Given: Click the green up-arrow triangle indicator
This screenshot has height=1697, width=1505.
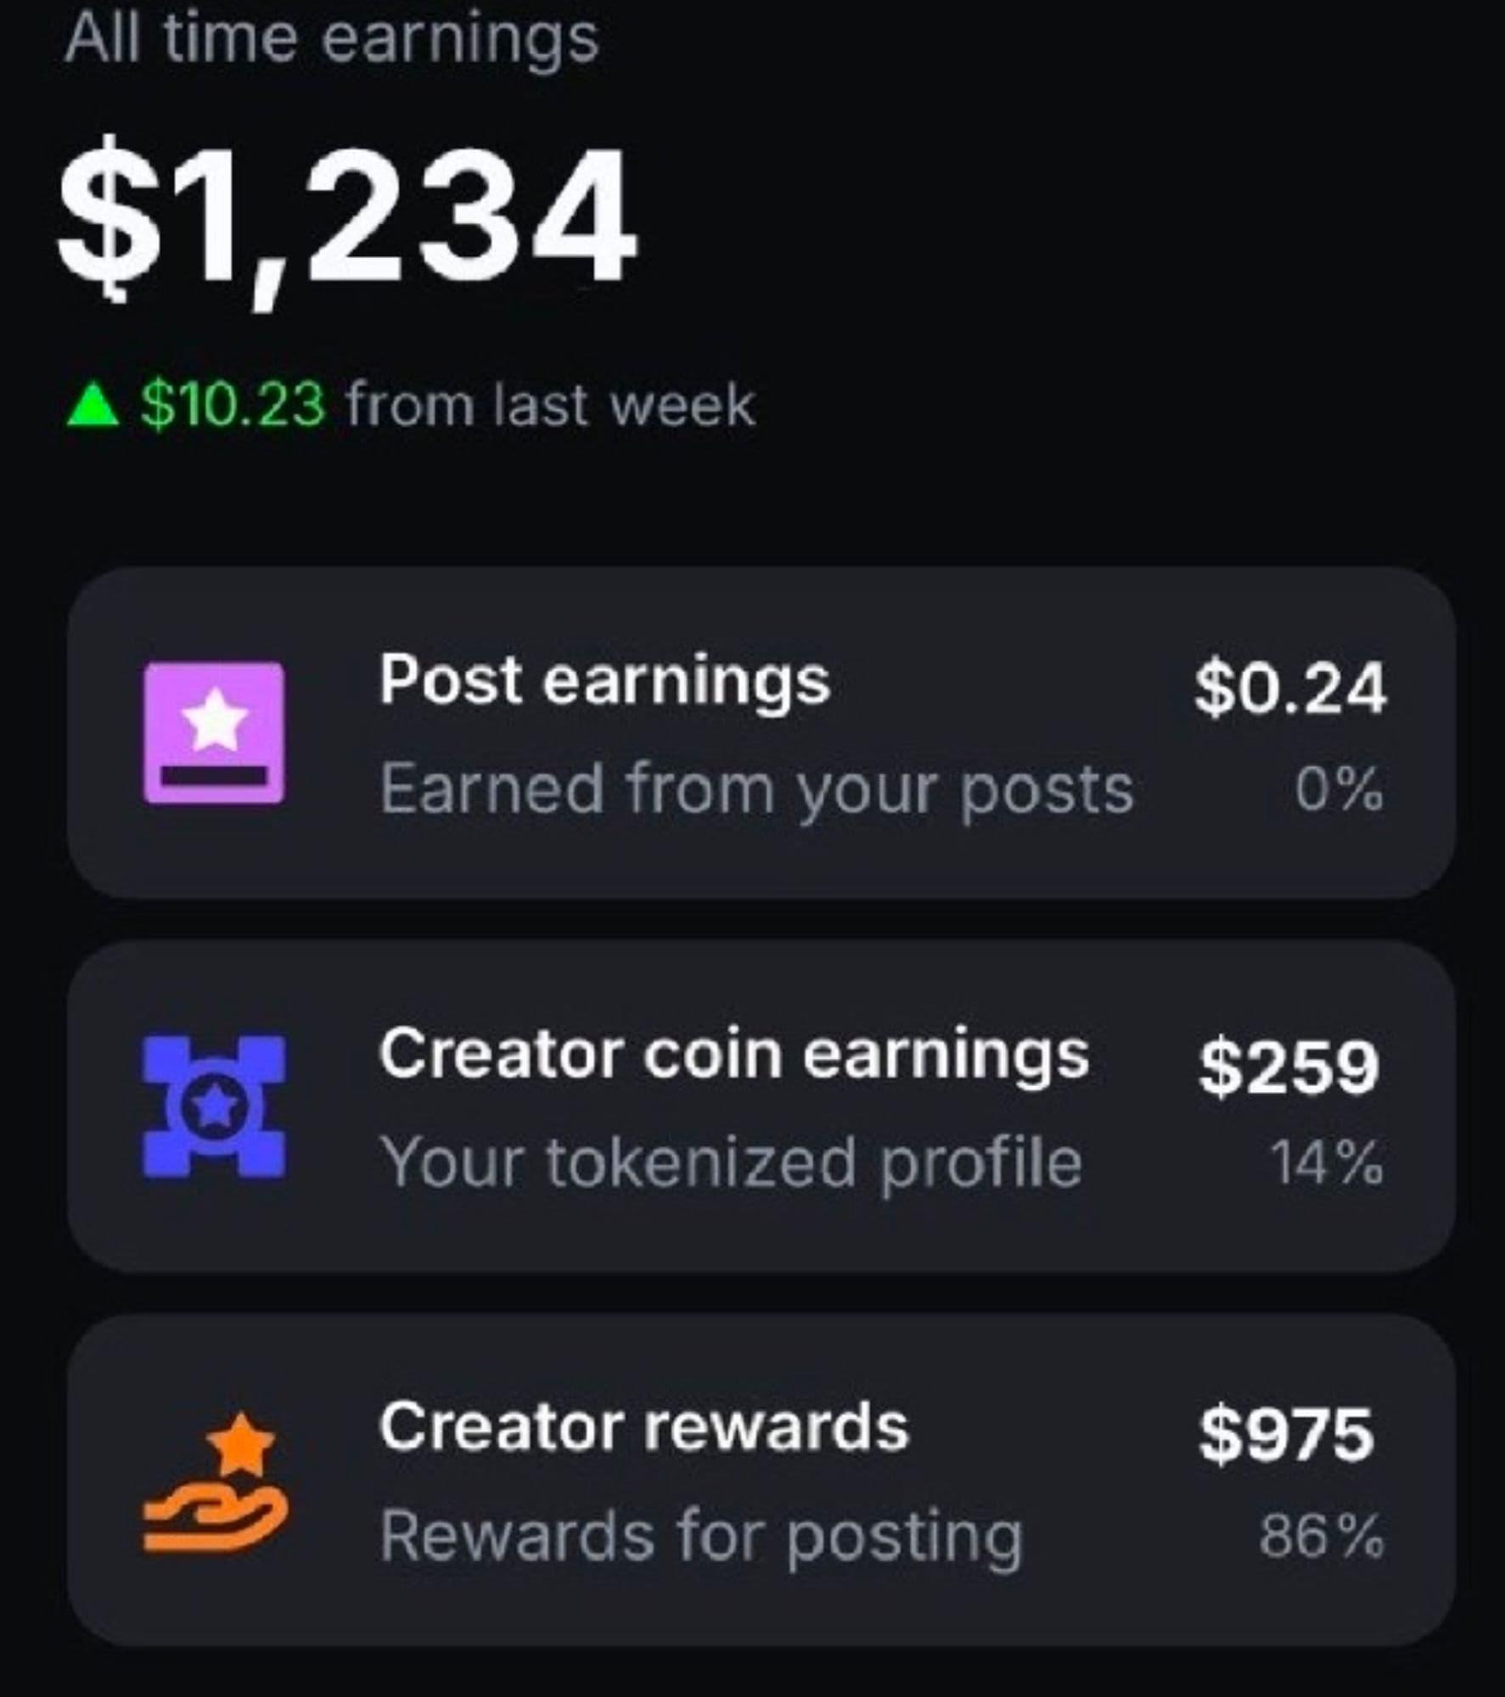Looking at the screenshot, I should tap(92, 406).
